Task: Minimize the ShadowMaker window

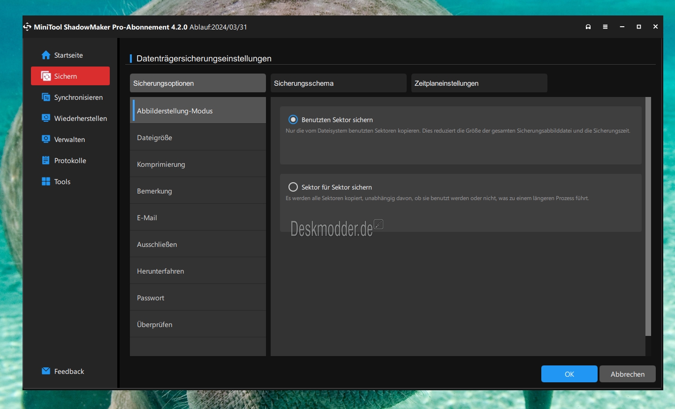Action: (622, 27)
